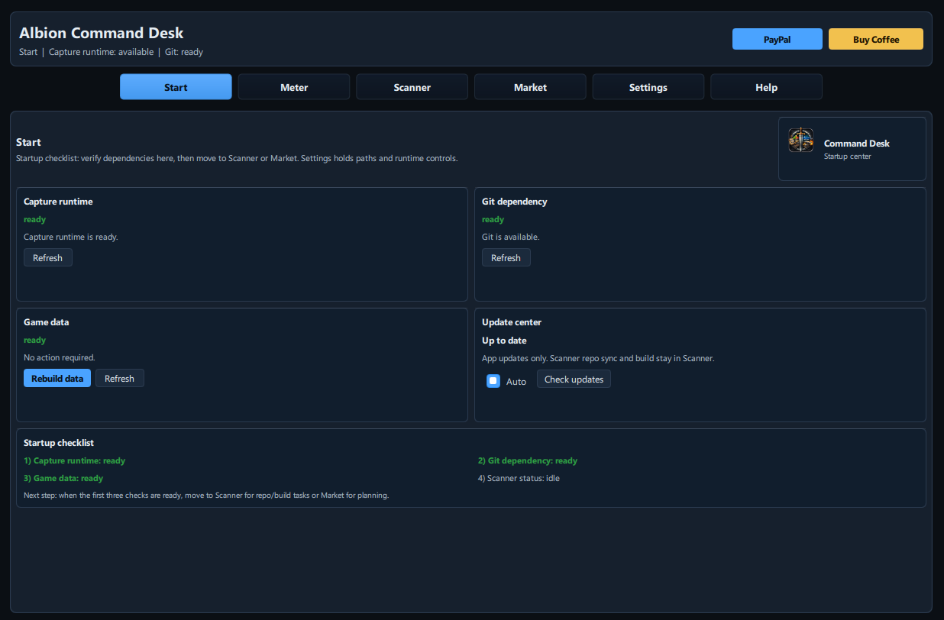This screenshot has height=620, width=944.
Task: Switch to the Meter tab
Action: coord(293,86)
